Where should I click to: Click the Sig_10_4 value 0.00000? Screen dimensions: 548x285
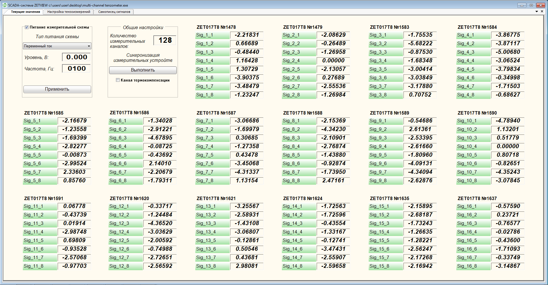click(508, 146)
